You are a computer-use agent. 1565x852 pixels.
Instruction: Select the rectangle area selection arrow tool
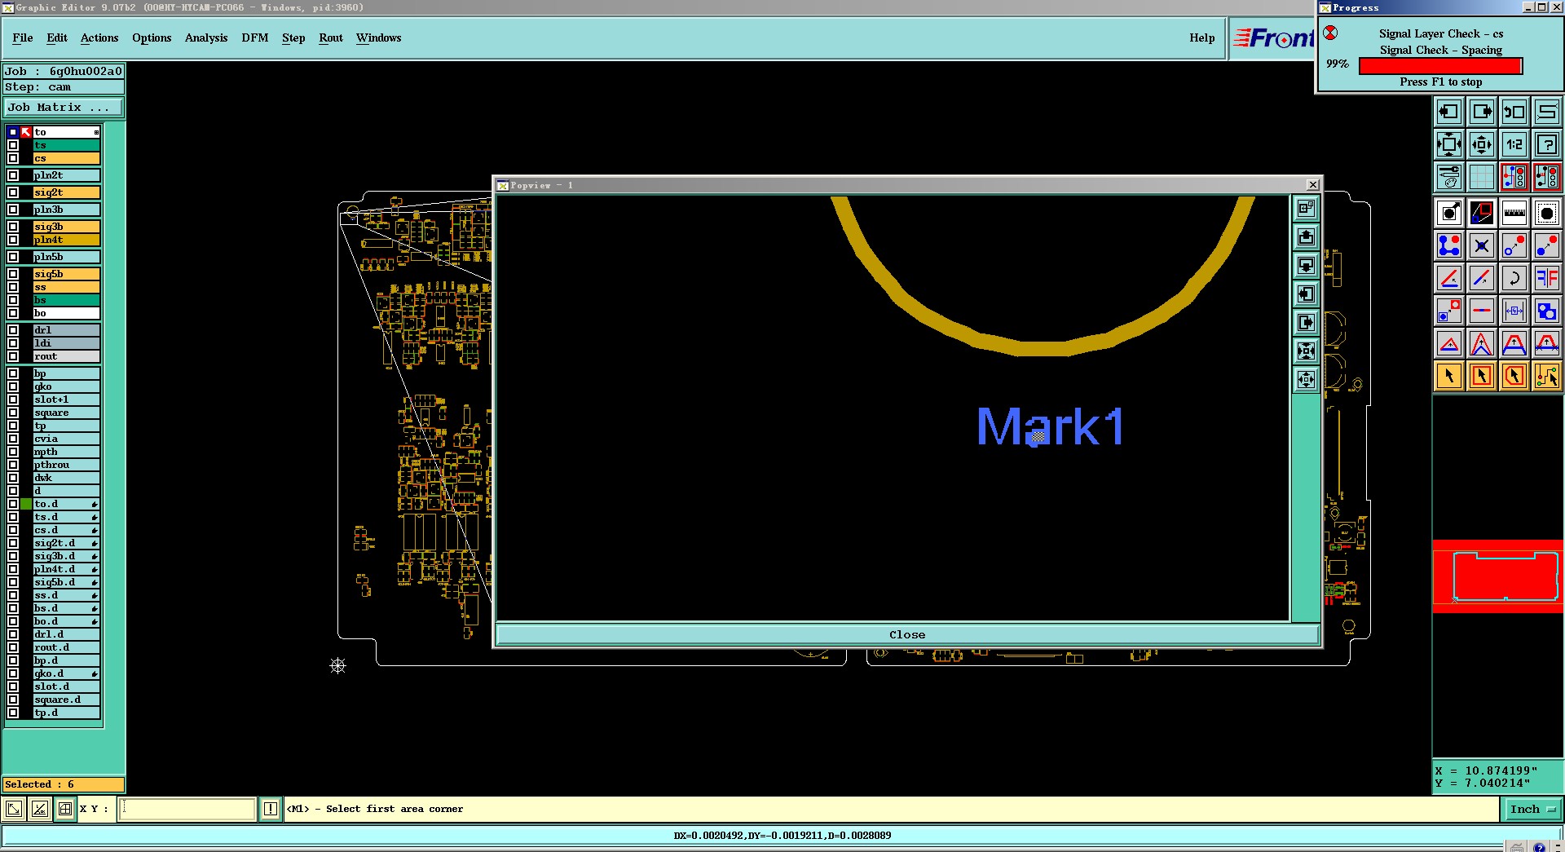1482,376
